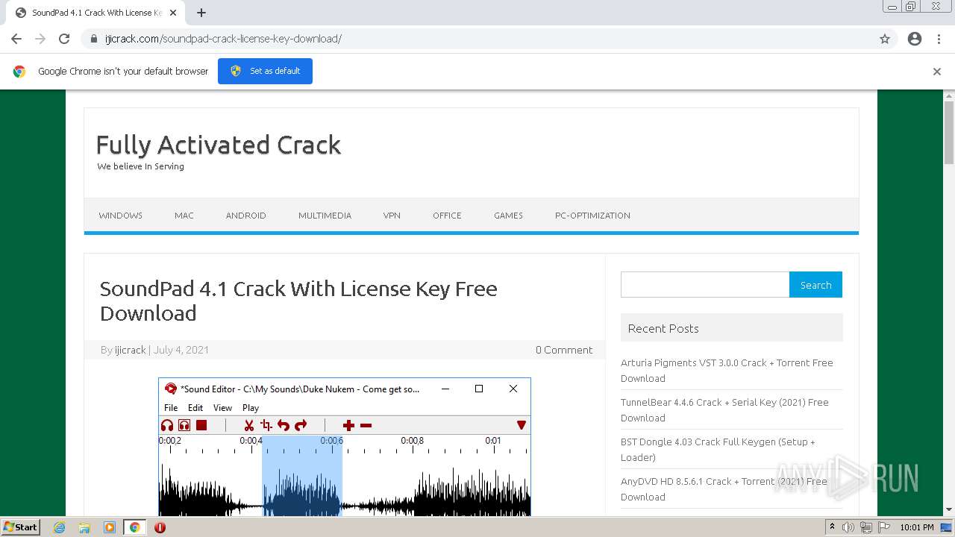Screen dimensions: 955x537
Task: Dismiss the default browser infobar
Action: click(937, 72)
